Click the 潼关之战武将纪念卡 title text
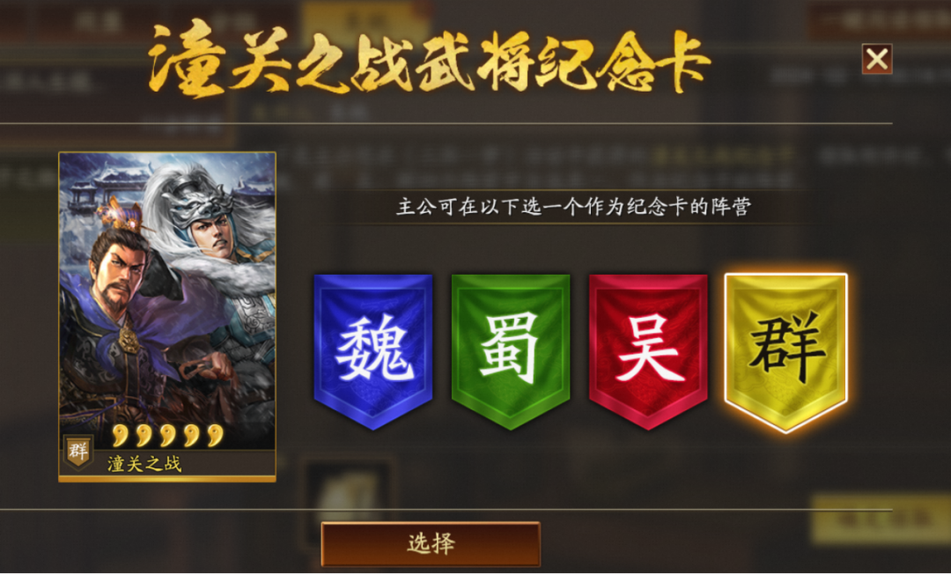Viewport: 951px width, 574px height. click(x=428, y=58)
